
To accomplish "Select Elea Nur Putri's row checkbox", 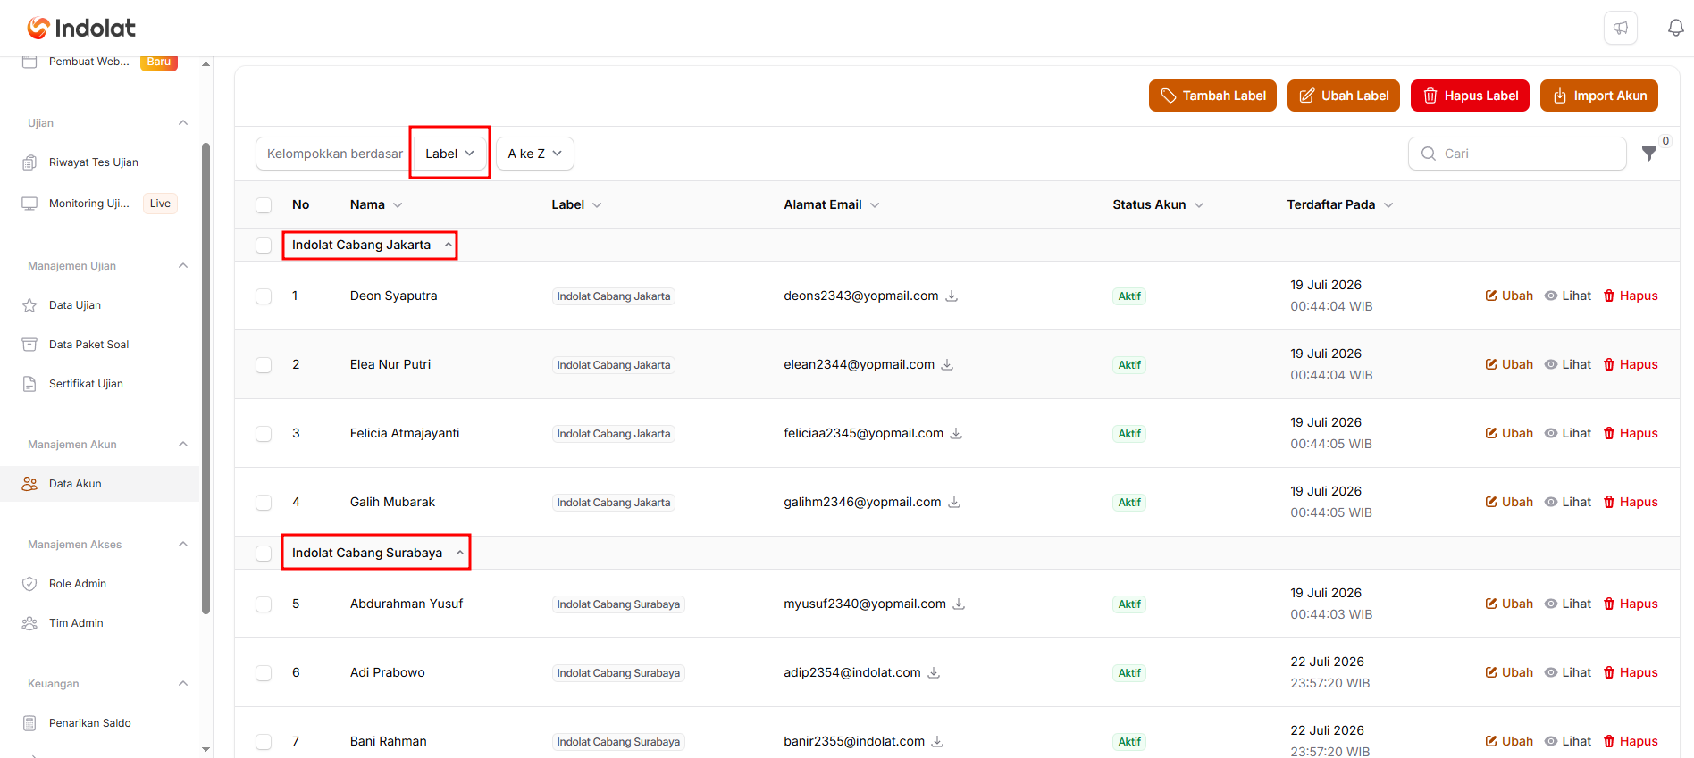I will click(264, 365).
